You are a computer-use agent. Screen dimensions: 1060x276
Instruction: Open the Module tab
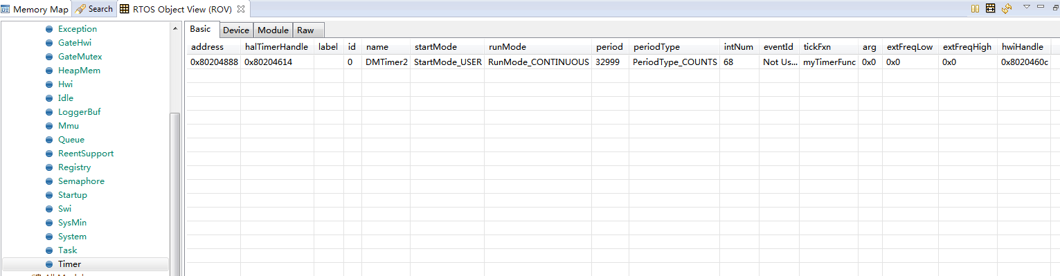click(273, 30)
